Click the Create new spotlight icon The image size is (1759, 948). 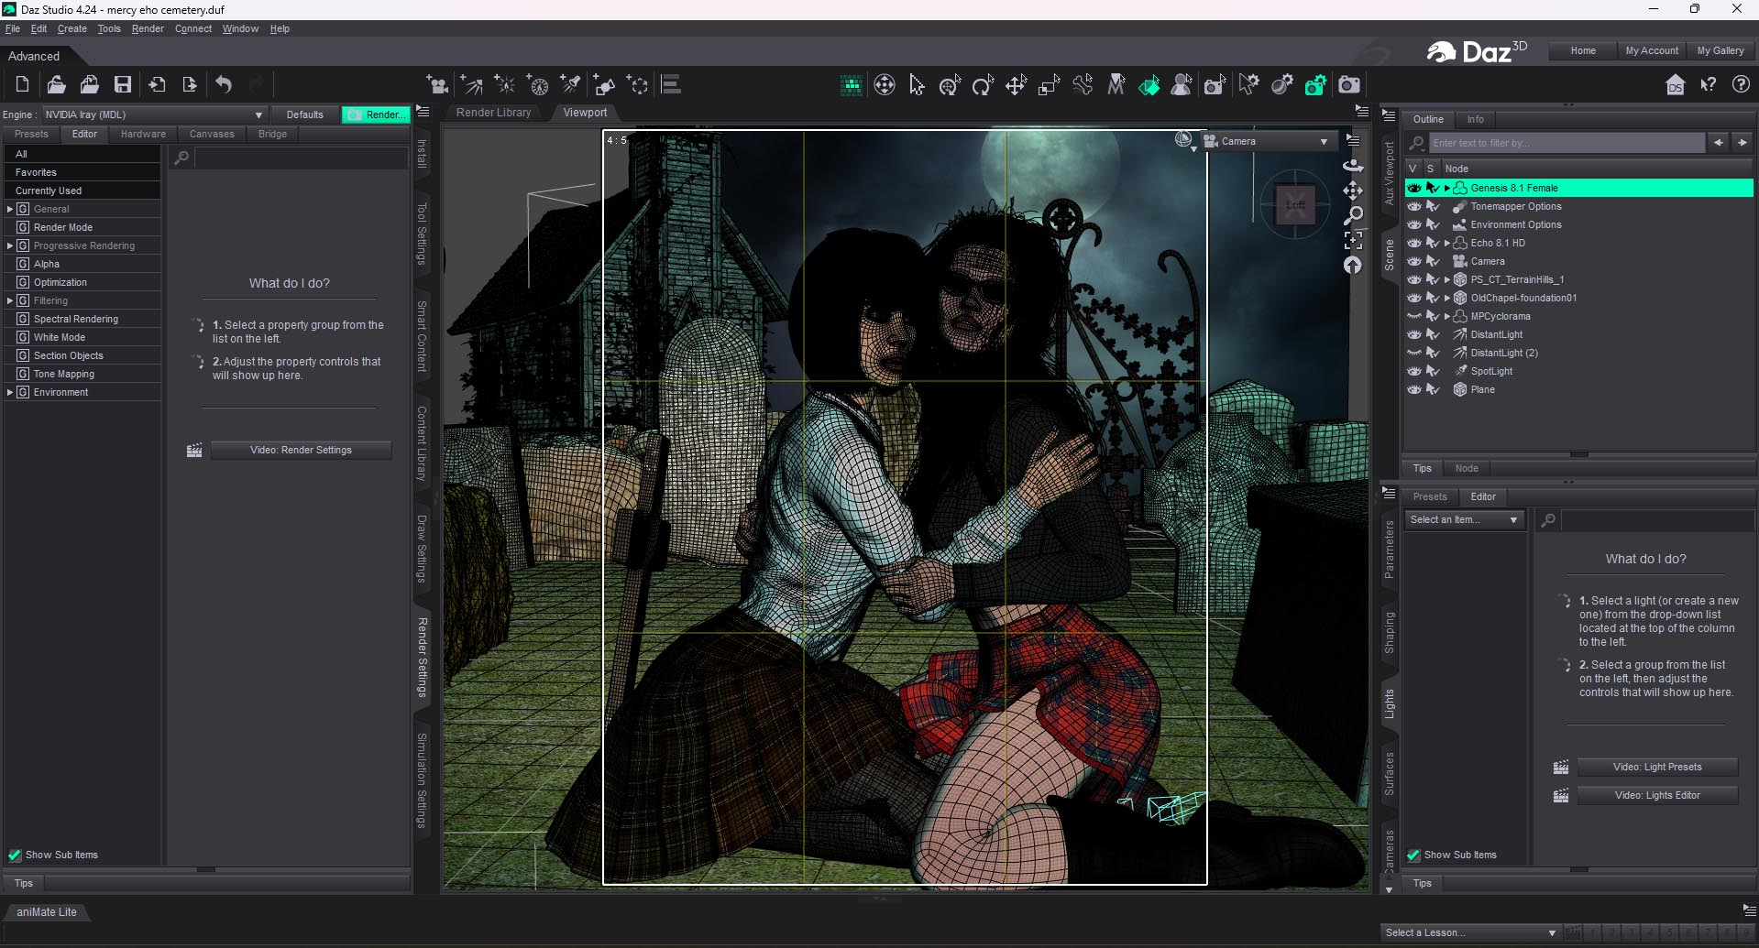tap(570, 85)
